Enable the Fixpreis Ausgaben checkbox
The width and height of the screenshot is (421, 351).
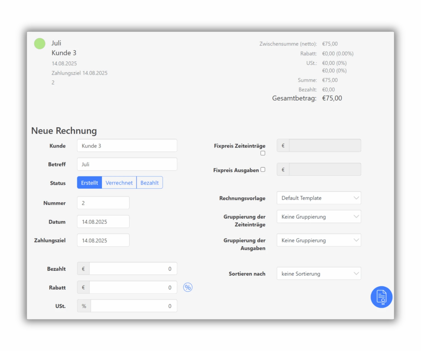[x=263, y=169]
